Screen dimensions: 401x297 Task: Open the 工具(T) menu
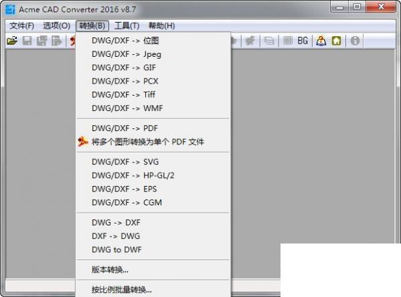127,26
